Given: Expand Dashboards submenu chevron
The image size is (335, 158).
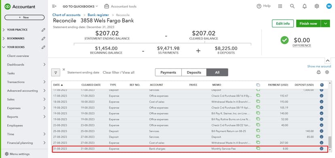Looking at the screenshot, I should 44,64.
